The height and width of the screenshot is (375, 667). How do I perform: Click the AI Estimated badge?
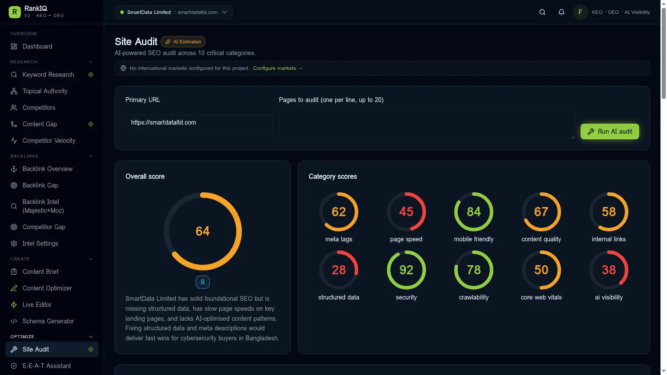click(183, 42)
